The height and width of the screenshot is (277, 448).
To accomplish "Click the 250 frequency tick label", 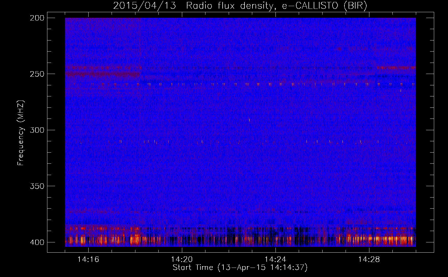I will coord(37,74).
